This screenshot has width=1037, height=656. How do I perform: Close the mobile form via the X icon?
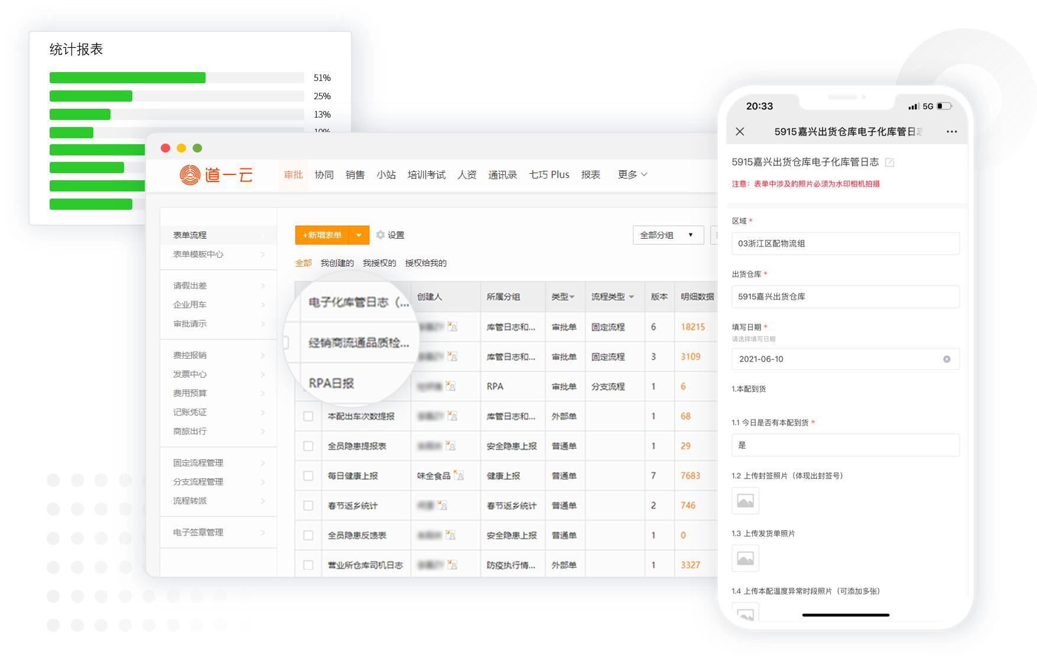click(740, 132)
